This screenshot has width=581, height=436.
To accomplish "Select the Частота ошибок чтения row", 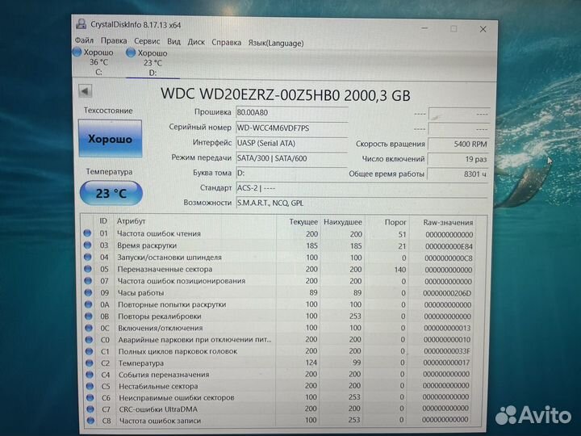I will click(x=278, y=234).
